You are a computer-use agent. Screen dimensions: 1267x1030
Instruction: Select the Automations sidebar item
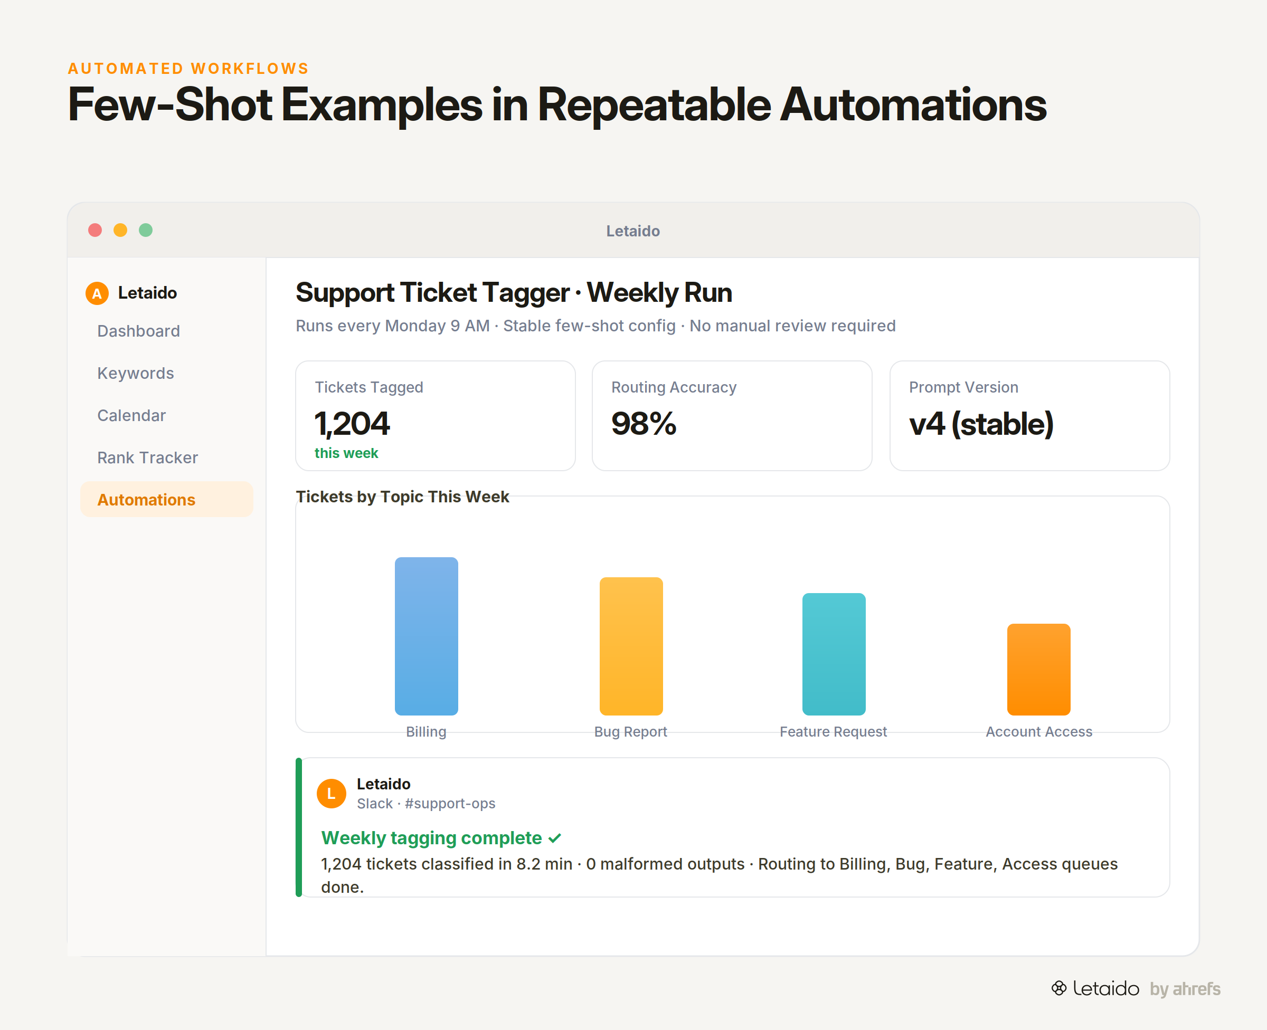coord(167,500)
